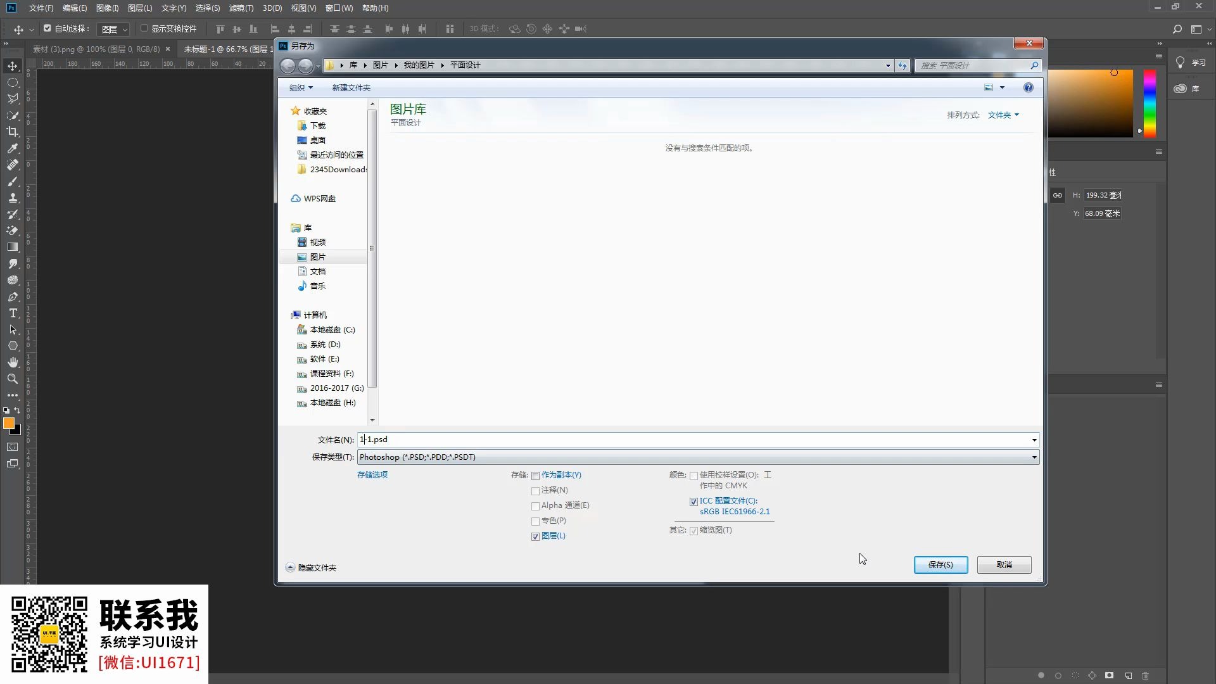Select the Ellipse shape tool
This screenshot has height=684, width=1216.
click(13, 346)
